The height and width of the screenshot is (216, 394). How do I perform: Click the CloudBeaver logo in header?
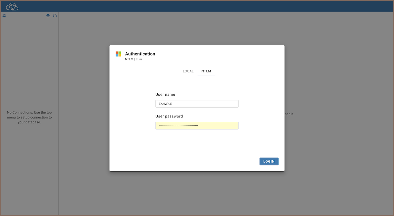point(12,7)
